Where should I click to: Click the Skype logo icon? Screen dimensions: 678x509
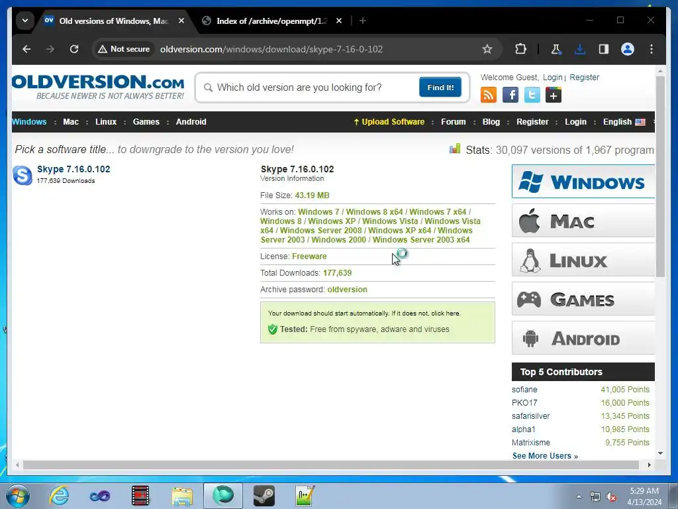(x=23, y=175)
